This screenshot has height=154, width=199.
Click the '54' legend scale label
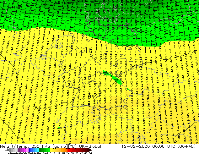click(x=90, y=153)
